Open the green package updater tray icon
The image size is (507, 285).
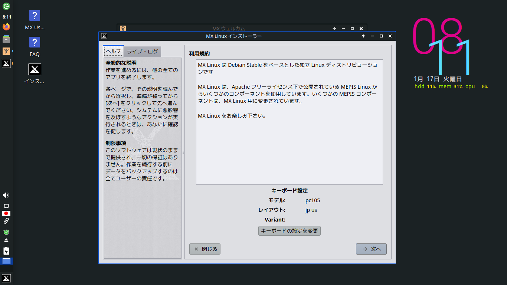pos(6,232)
